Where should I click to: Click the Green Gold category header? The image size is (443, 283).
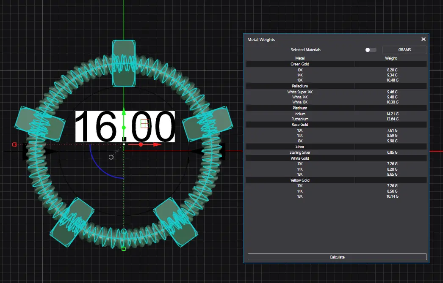click(x=300, y=64)
